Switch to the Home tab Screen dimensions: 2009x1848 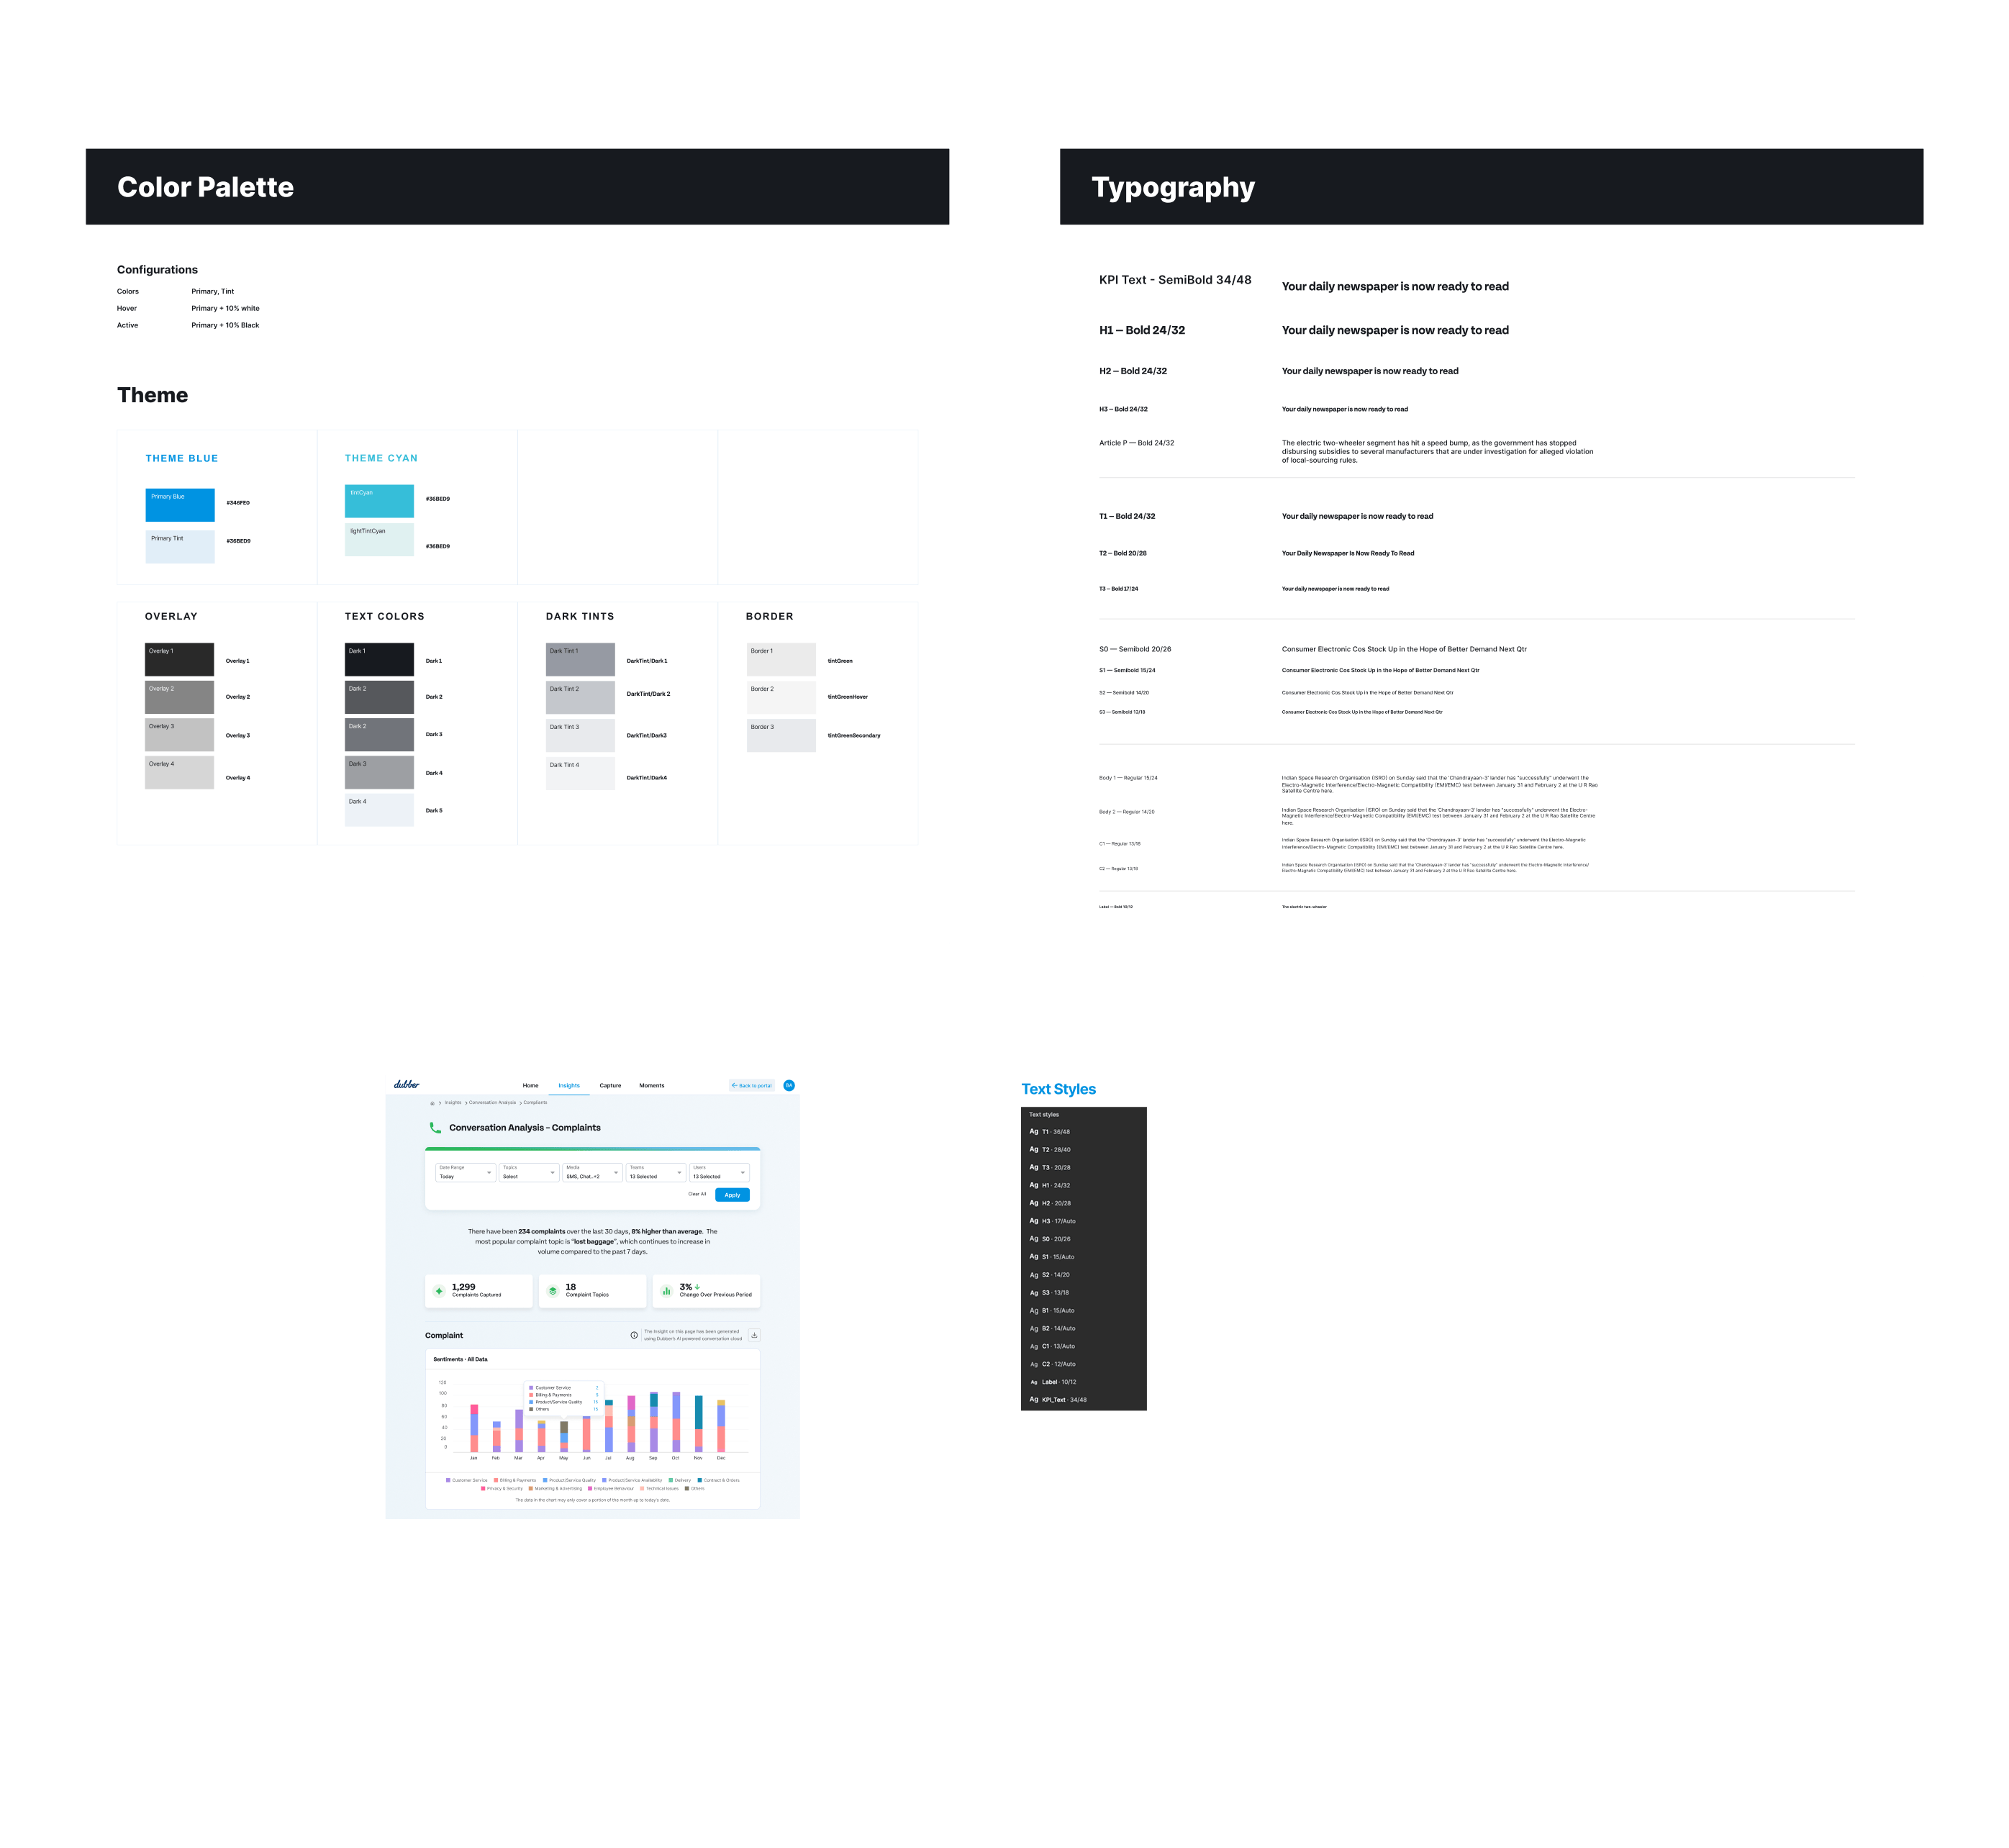click(530, 1085)
